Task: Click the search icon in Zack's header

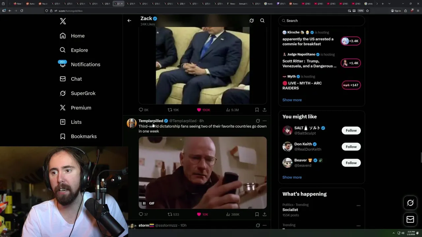Action: click(x=262, y=21)
